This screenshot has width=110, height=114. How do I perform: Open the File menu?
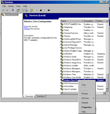click(x=4, y=6)
